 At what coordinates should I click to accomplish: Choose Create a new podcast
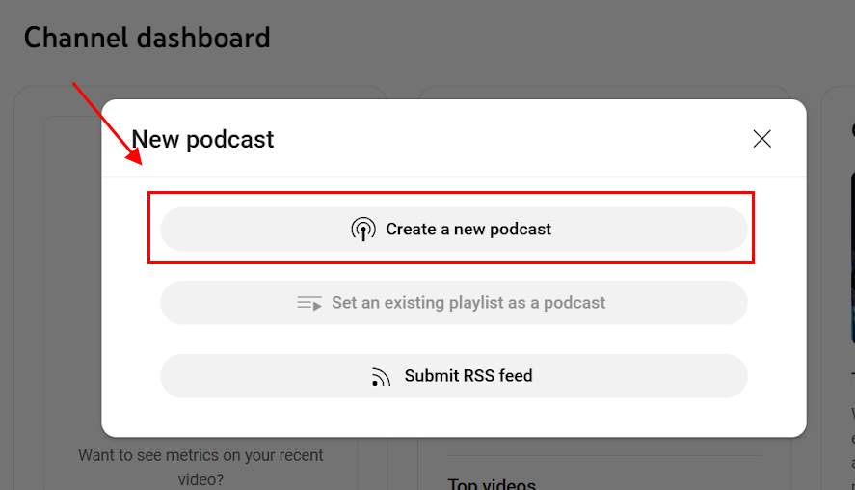454,230
